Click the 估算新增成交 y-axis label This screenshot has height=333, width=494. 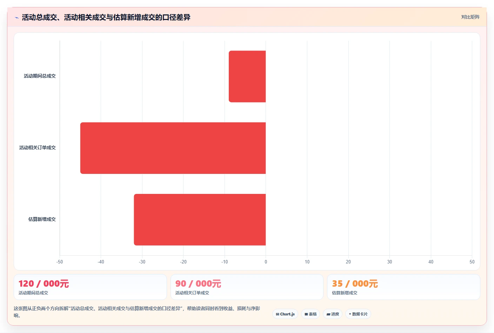coord(42,219)
